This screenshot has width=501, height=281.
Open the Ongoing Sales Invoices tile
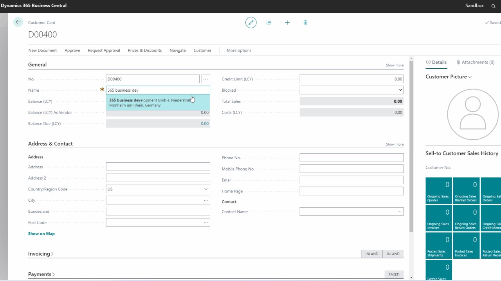[x=439, y=218]
